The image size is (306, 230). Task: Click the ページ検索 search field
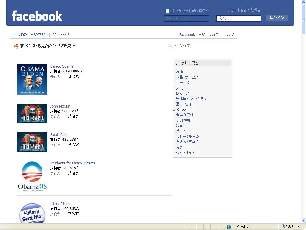(x=201, y=46)
